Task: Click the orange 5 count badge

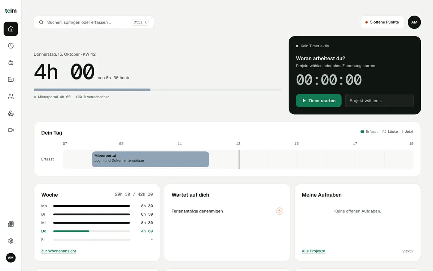Action: click(280, 211)
